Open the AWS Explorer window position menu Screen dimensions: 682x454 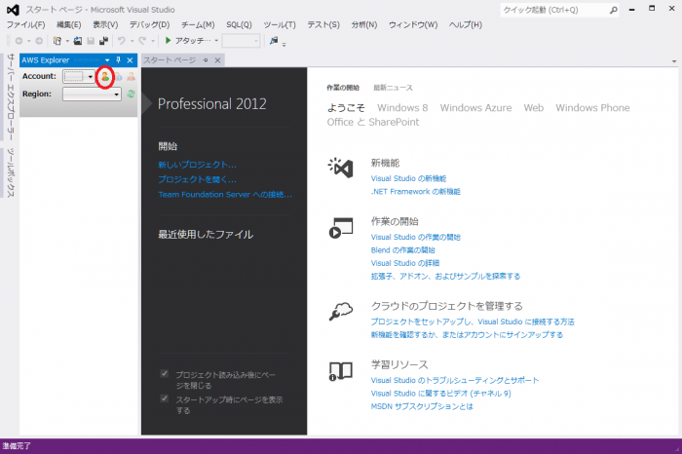click(x=107, y=60)
